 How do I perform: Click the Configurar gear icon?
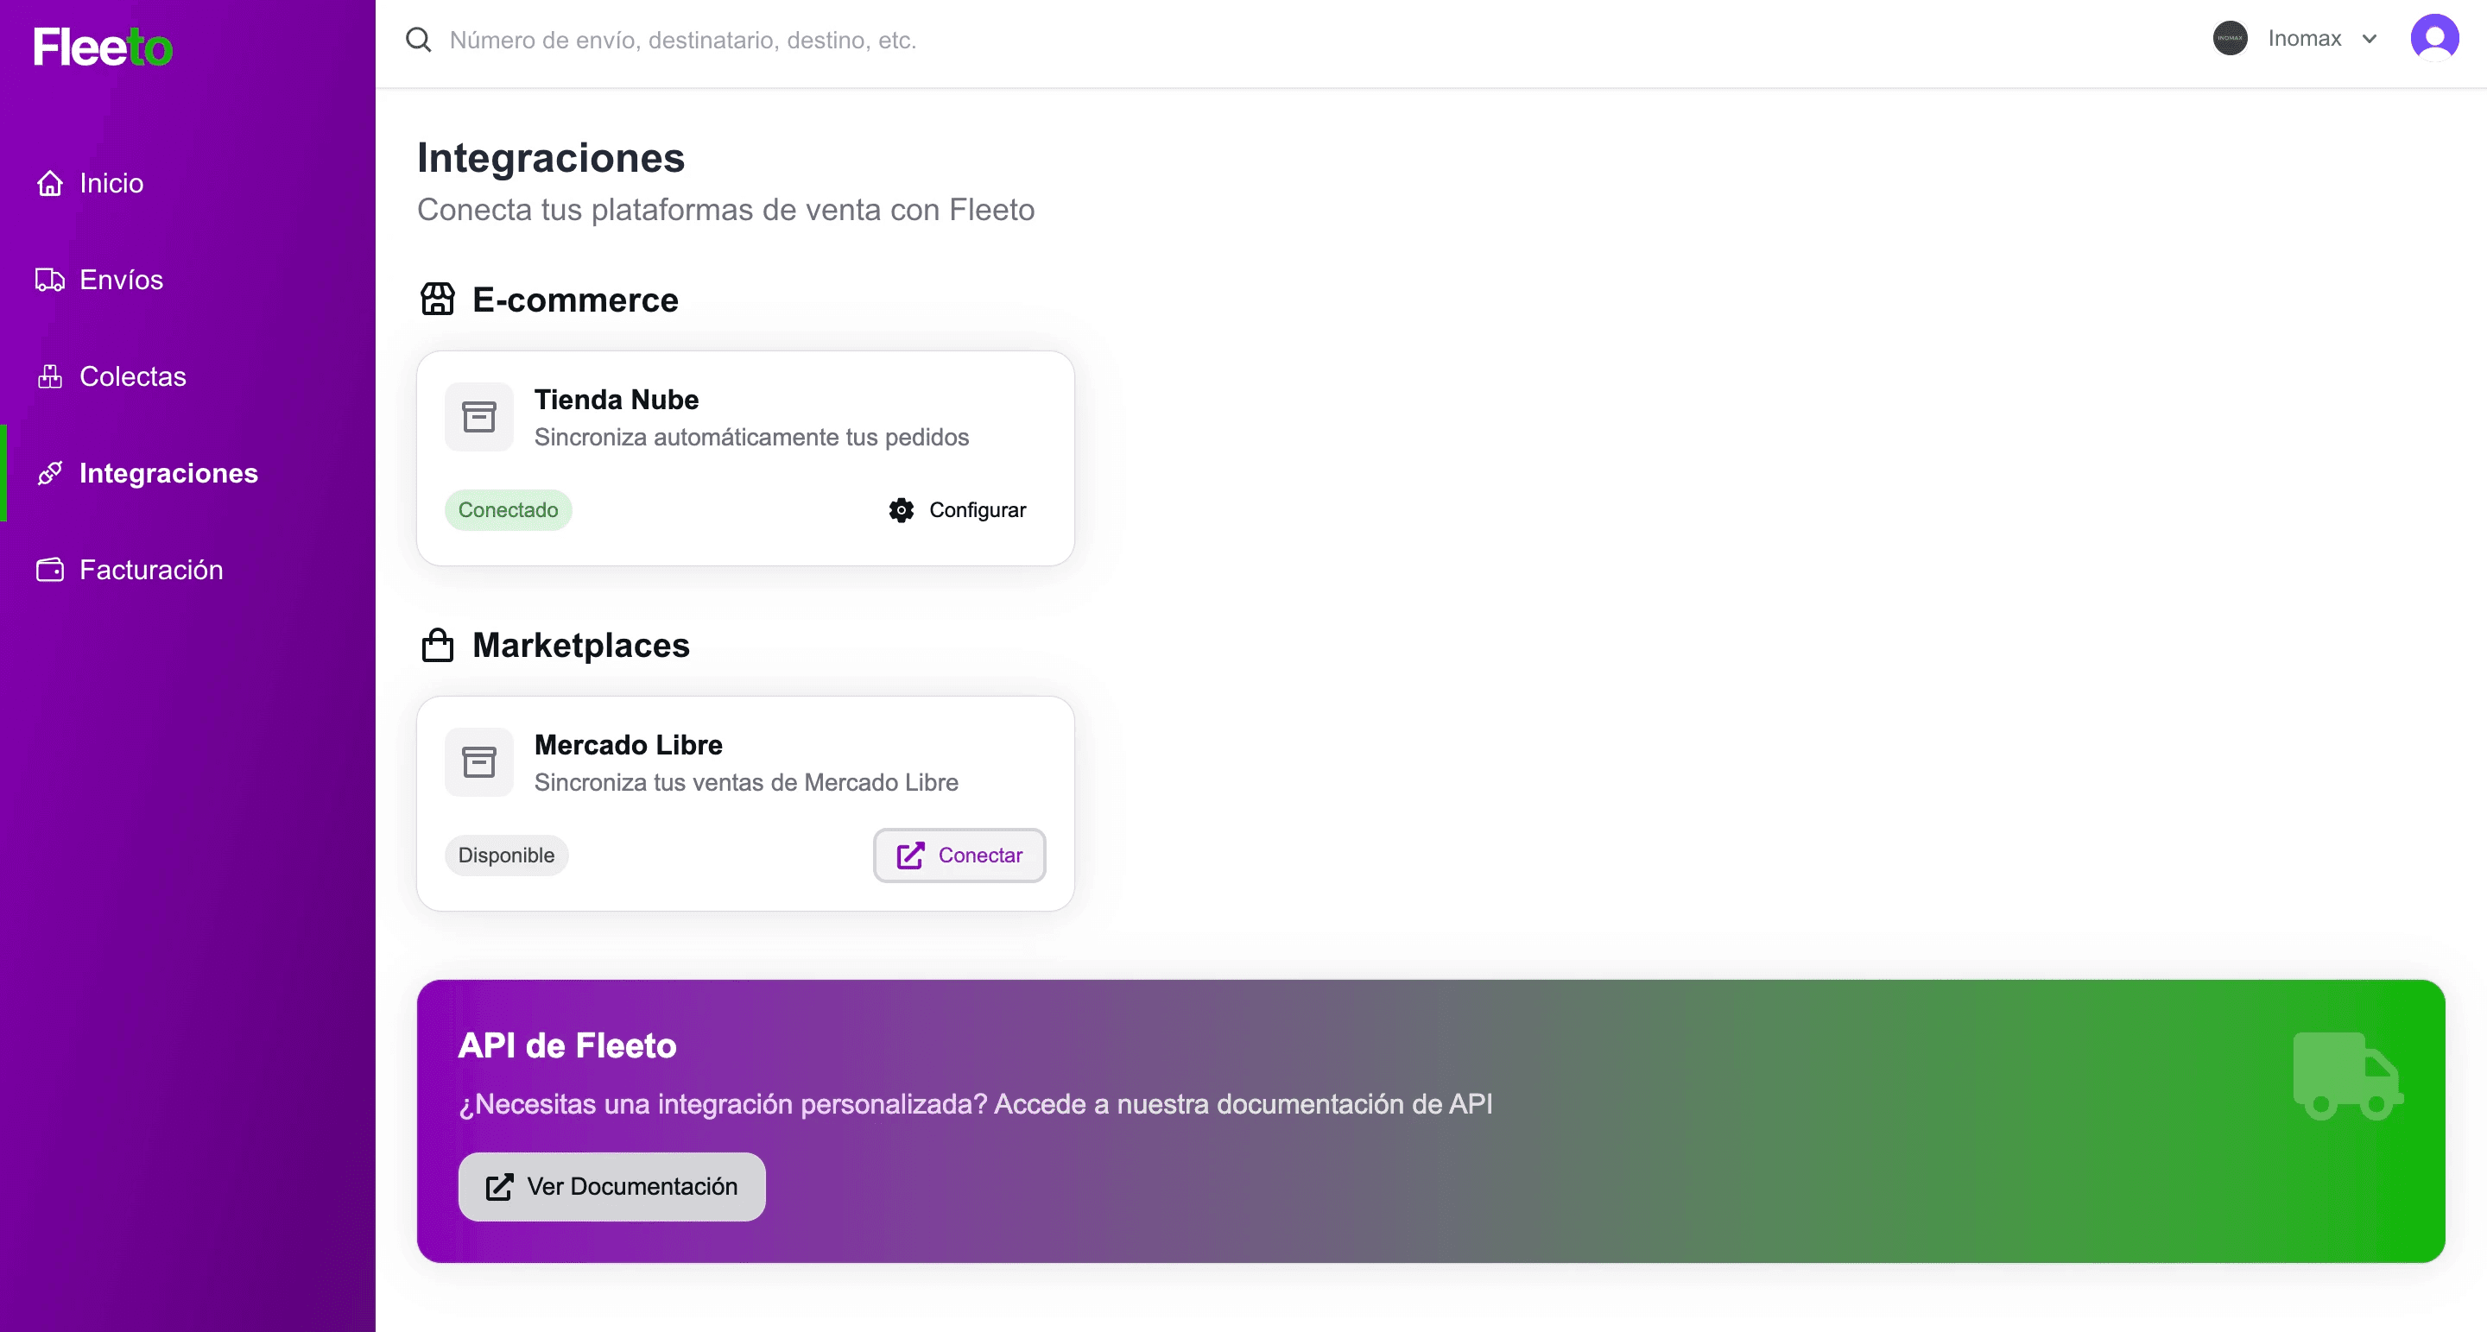(901, 509)
